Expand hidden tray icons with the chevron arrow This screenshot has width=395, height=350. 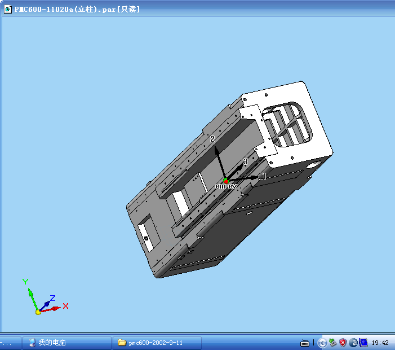[x=322, y=343]
